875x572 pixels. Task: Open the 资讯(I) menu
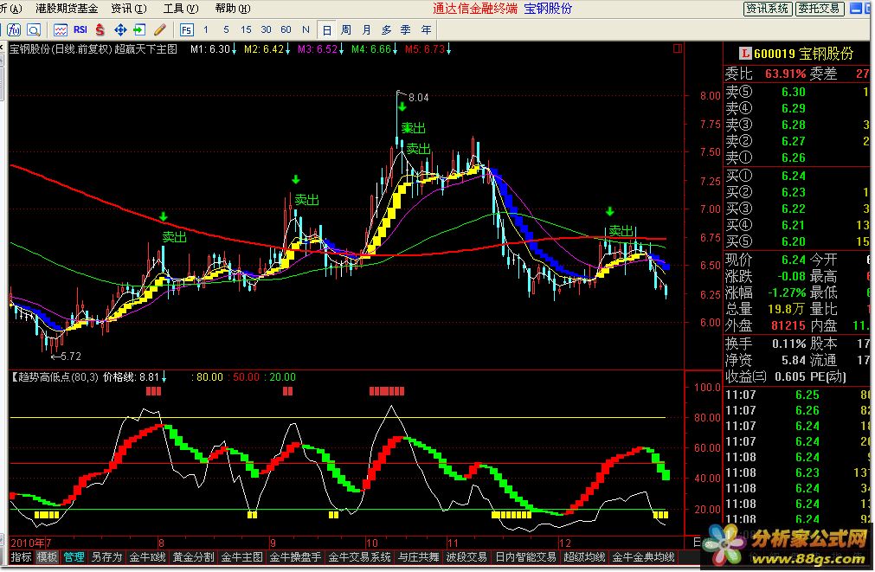(x=129, y=9)
